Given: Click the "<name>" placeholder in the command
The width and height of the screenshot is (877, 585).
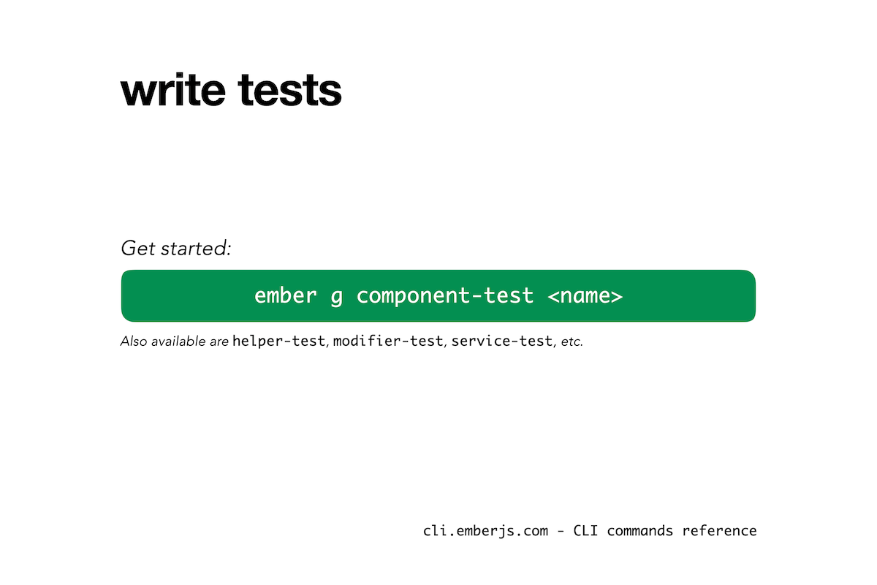Looking at the screenshot, I should pos(585,296).
